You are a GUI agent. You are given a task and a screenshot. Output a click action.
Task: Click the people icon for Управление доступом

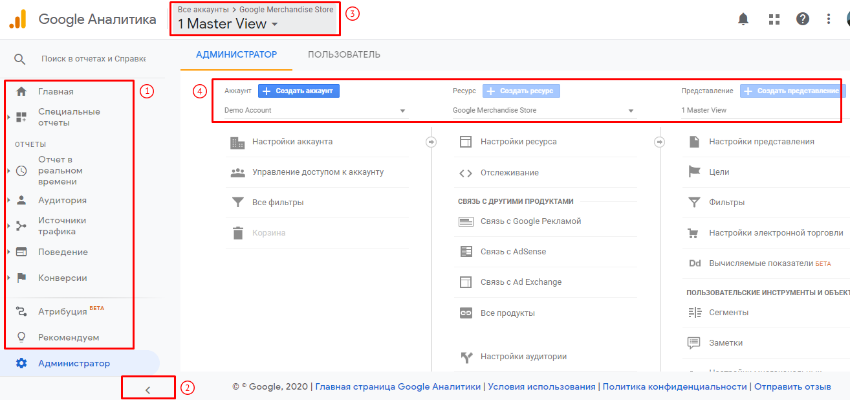[x=237, y=172]
